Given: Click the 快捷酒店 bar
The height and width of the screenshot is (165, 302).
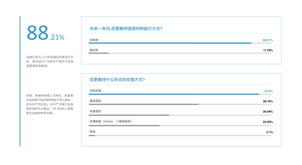Looking at the screenshot, I should [180, 115].
